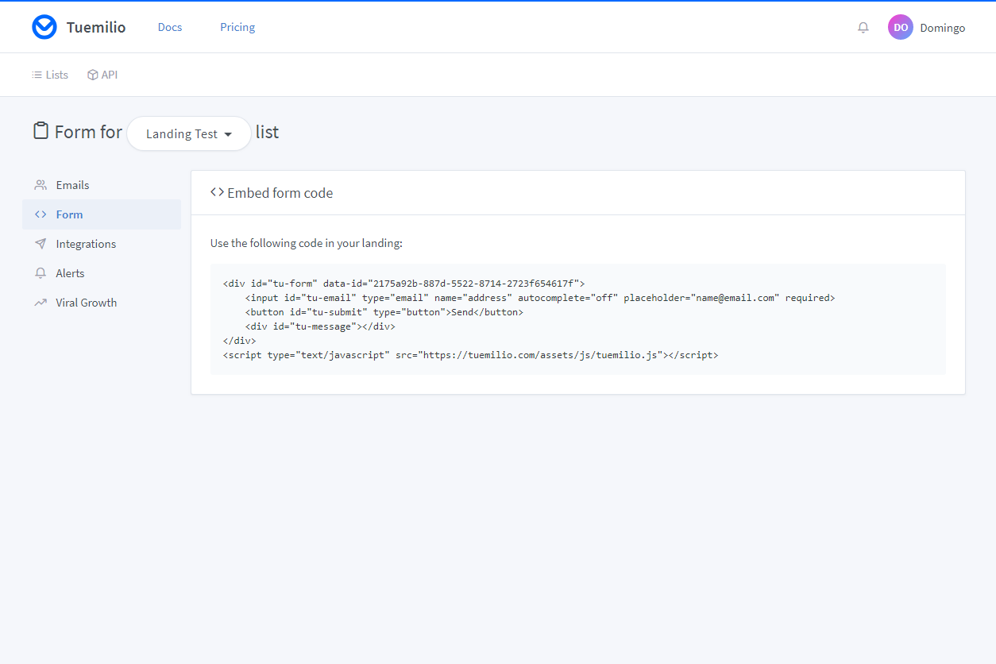Screen dimensions: 996x664
Task: Click the Integrations paper-plane icon
Action: click(41, 243)
